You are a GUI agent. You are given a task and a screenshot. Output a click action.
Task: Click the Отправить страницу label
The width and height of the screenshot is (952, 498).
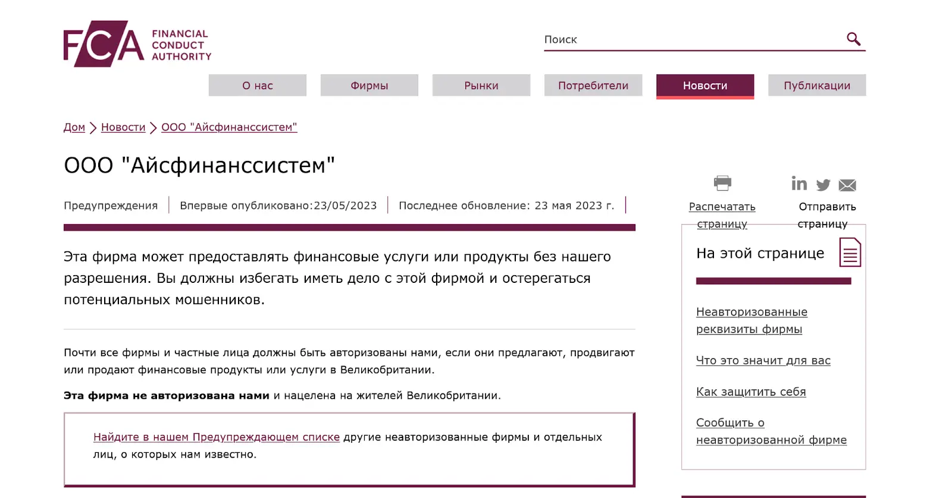[827, 215]
